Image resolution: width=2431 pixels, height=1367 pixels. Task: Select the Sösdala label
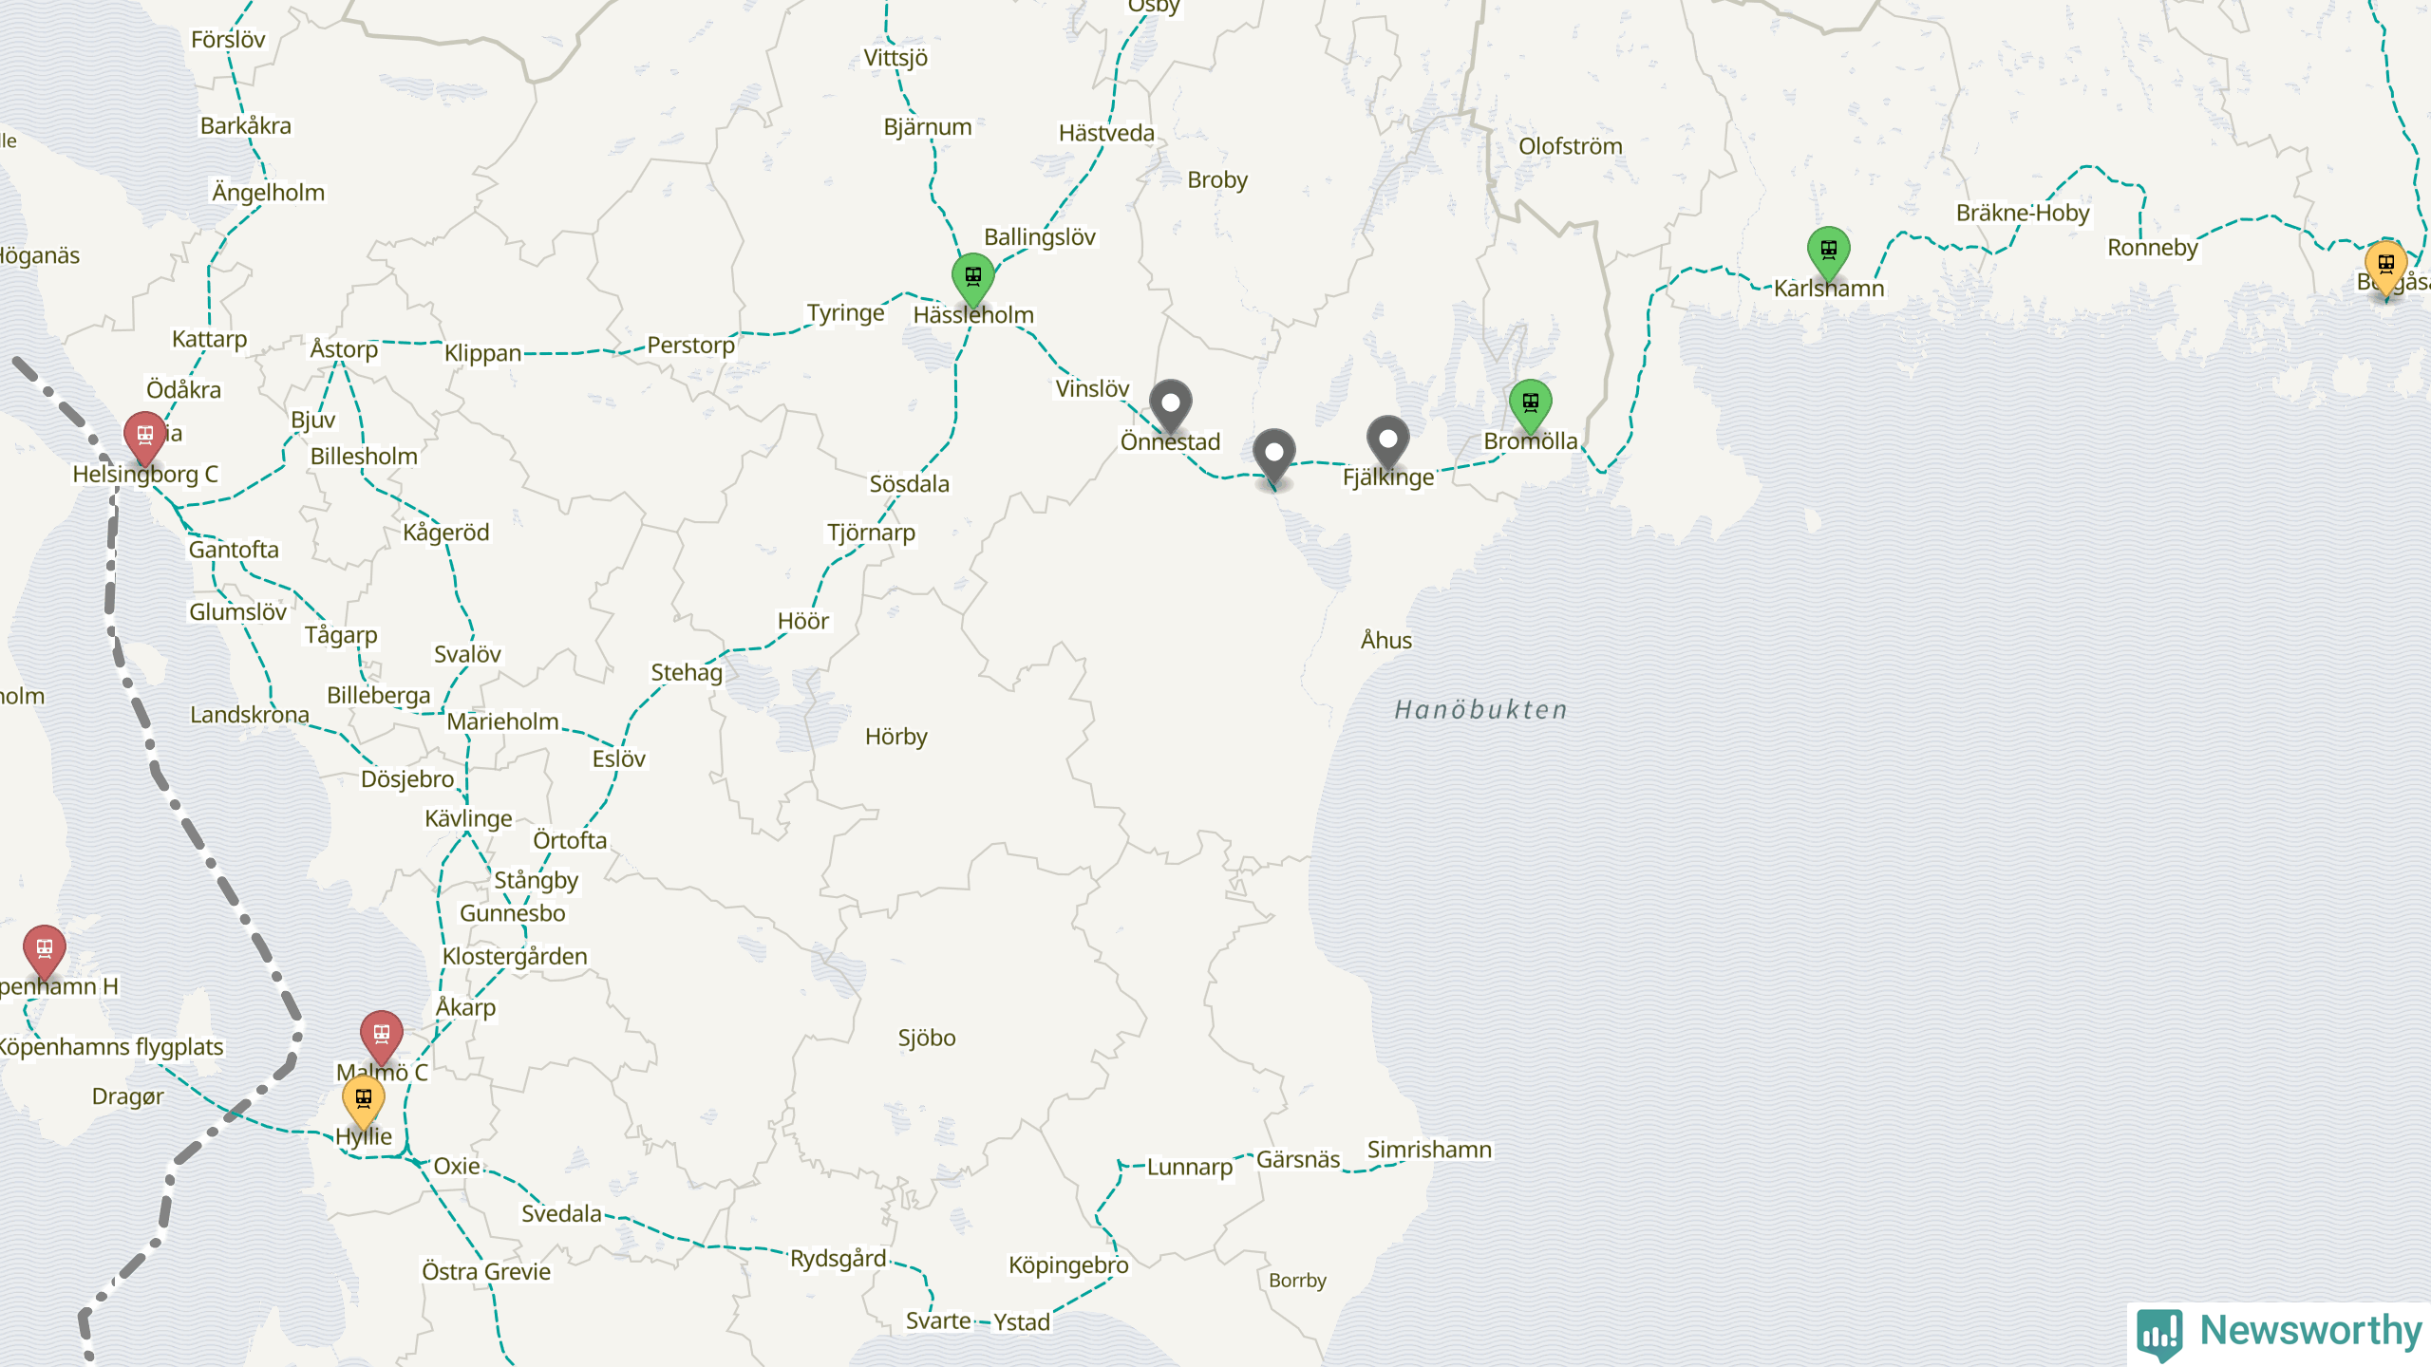910,484
